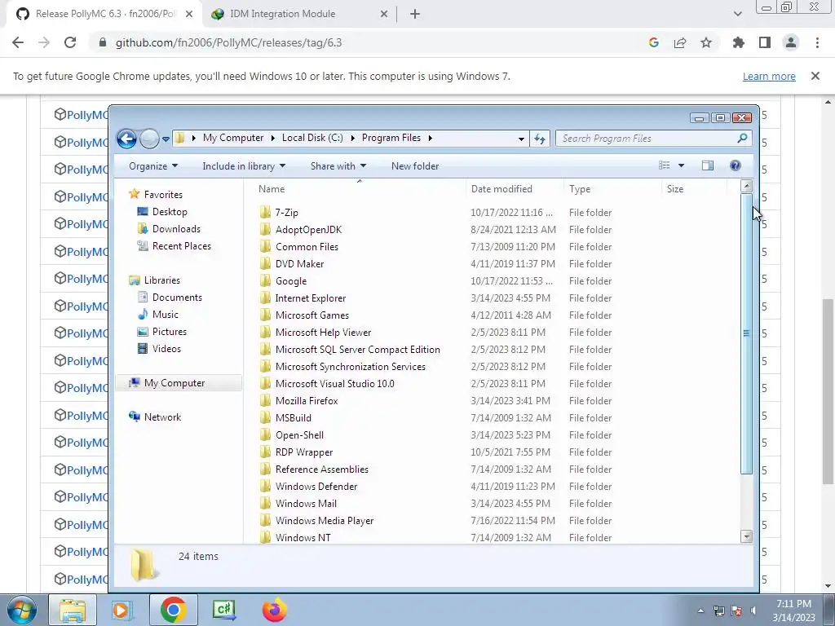Viewport: 835px width, 626px height.
Task: Expand the address bar previous locations dropdown
Action: (521, 139)
